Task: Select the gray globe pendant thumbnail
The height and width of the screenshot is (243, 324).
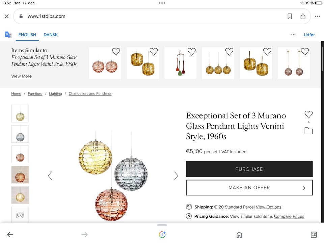Action: (x=20, y=134)
